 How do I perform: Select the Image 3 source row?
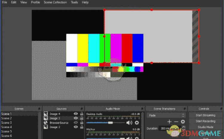[x=63, y=118]
